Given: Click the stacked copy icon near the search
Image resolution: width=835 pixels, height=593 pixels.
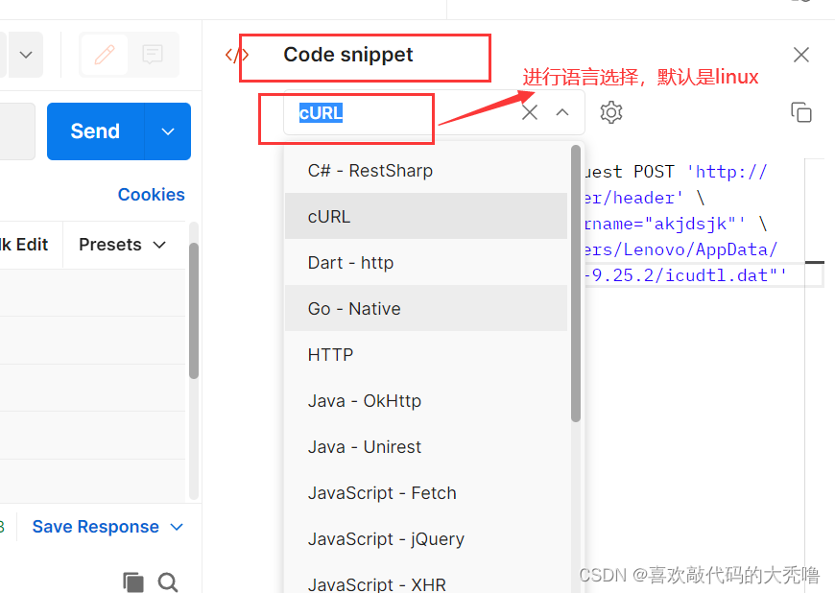Looking at the screenshot, I should (133, 582).
